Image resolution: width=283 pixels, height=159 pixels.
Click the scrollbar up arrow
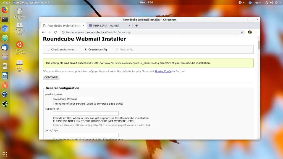(259, 38)
